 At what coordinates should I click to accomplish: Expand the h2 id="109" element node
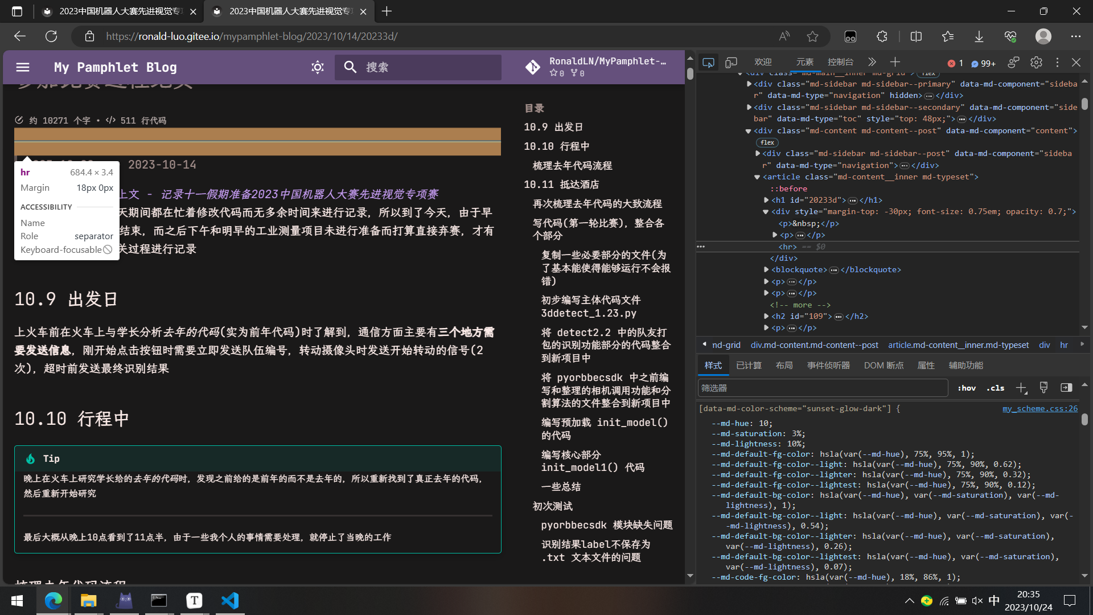(766, 316)
